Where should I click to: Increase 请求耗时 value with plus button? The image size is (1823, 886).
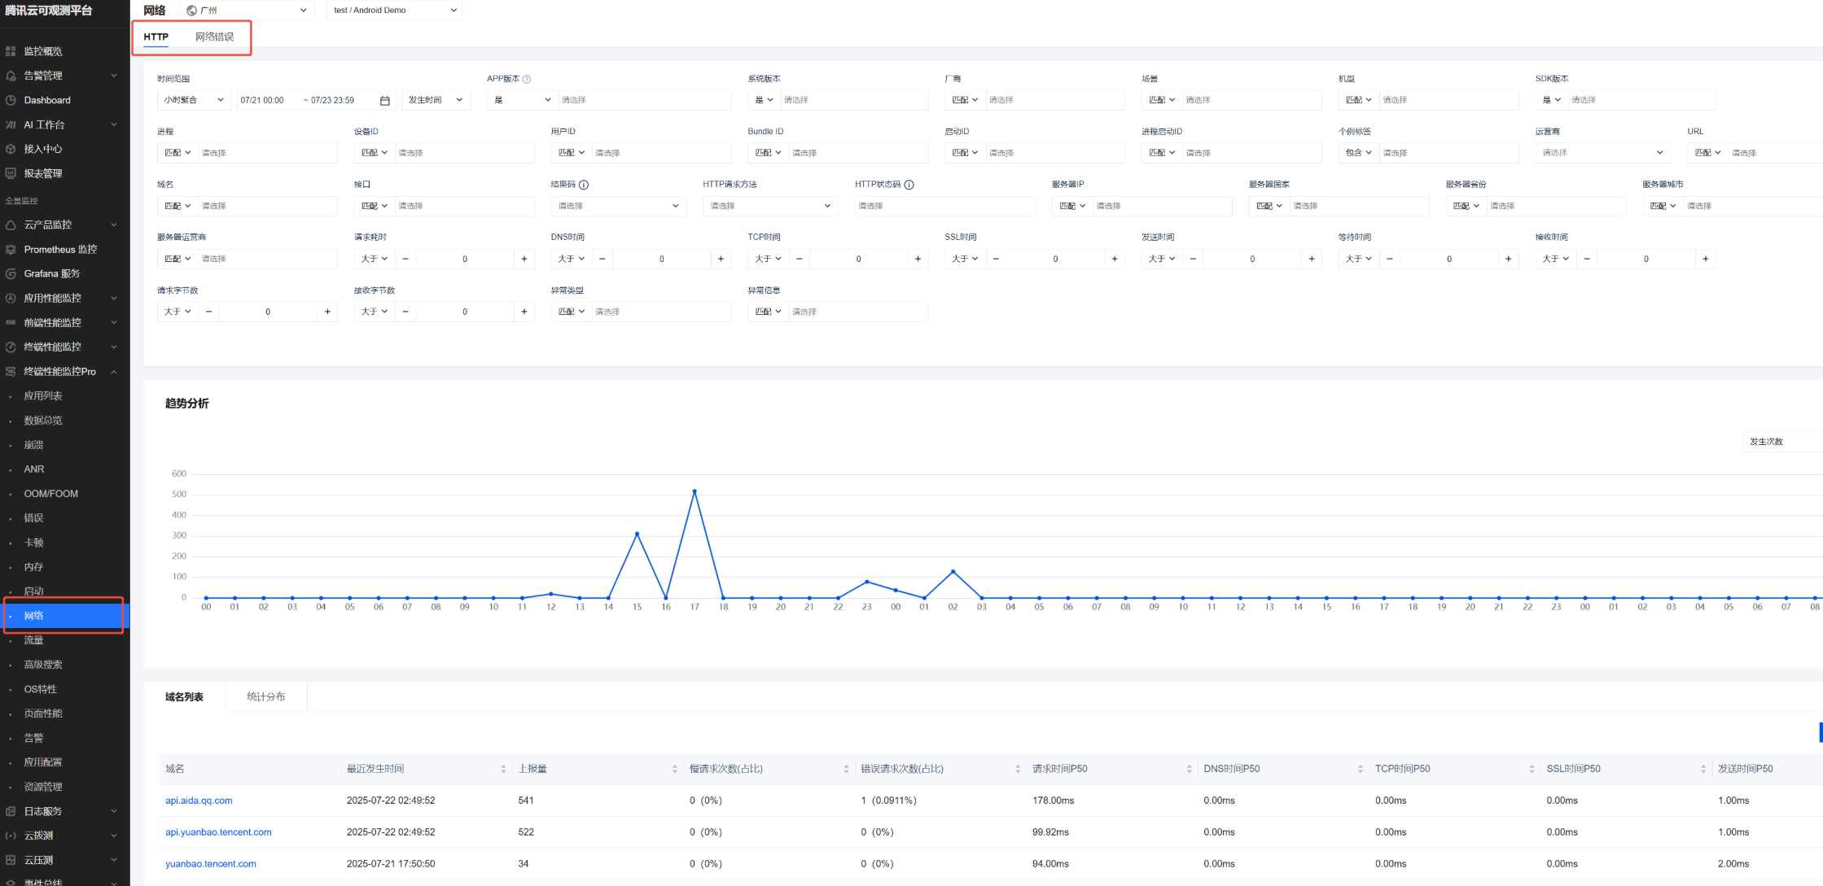524,259
